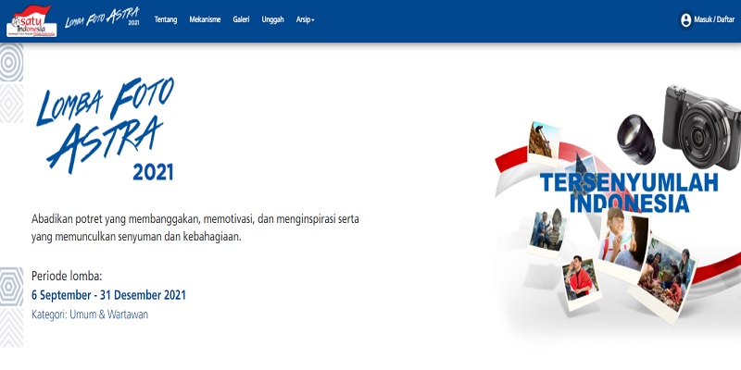Click the statue photo thumbnail
The height and width of the screenshot is (370, 741).
(547, 232)
